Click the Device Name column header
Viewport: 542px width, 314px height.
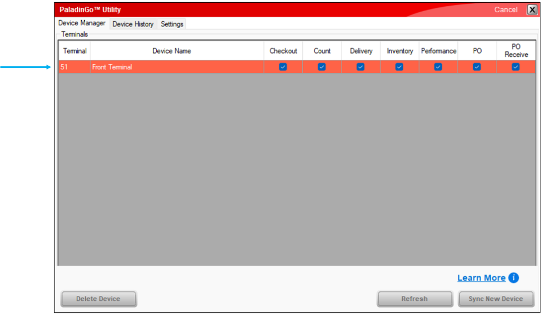[171, 51]
